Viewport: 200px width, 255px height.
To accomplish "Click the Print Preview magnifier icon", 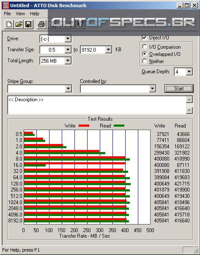I will (x=51, y=25).
